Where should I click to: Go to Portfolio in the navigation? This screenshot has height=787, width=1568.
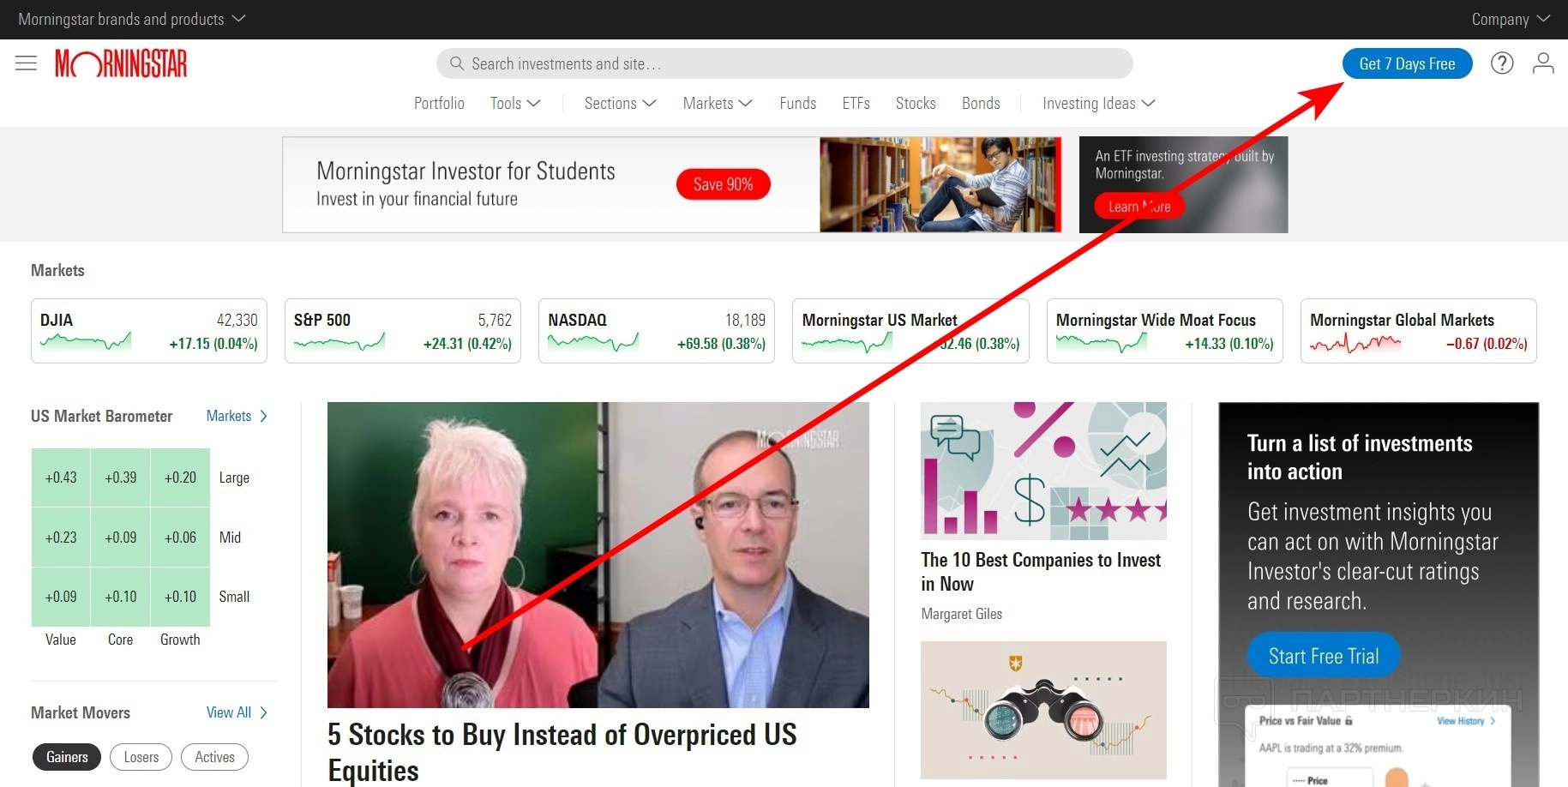[x=439, y=103]
